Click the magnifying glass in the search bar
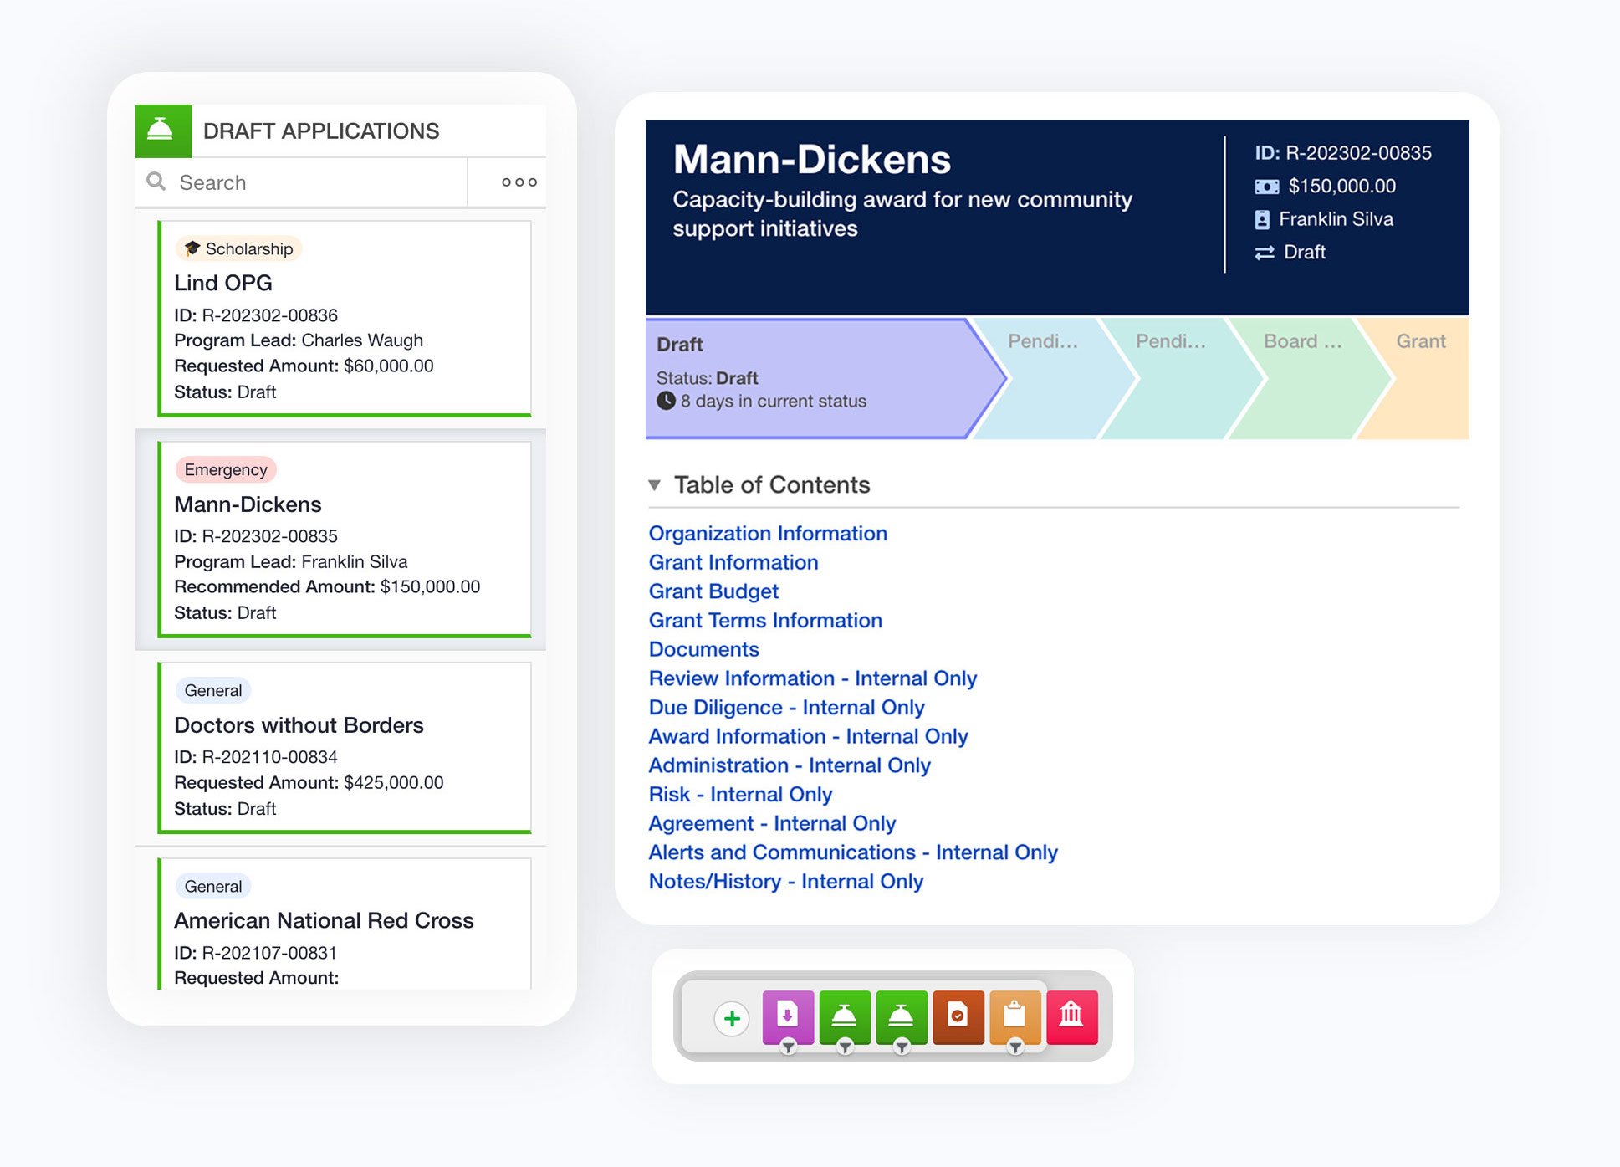The height and width of the screenshot is (1167, 1620). click(156, 182)
